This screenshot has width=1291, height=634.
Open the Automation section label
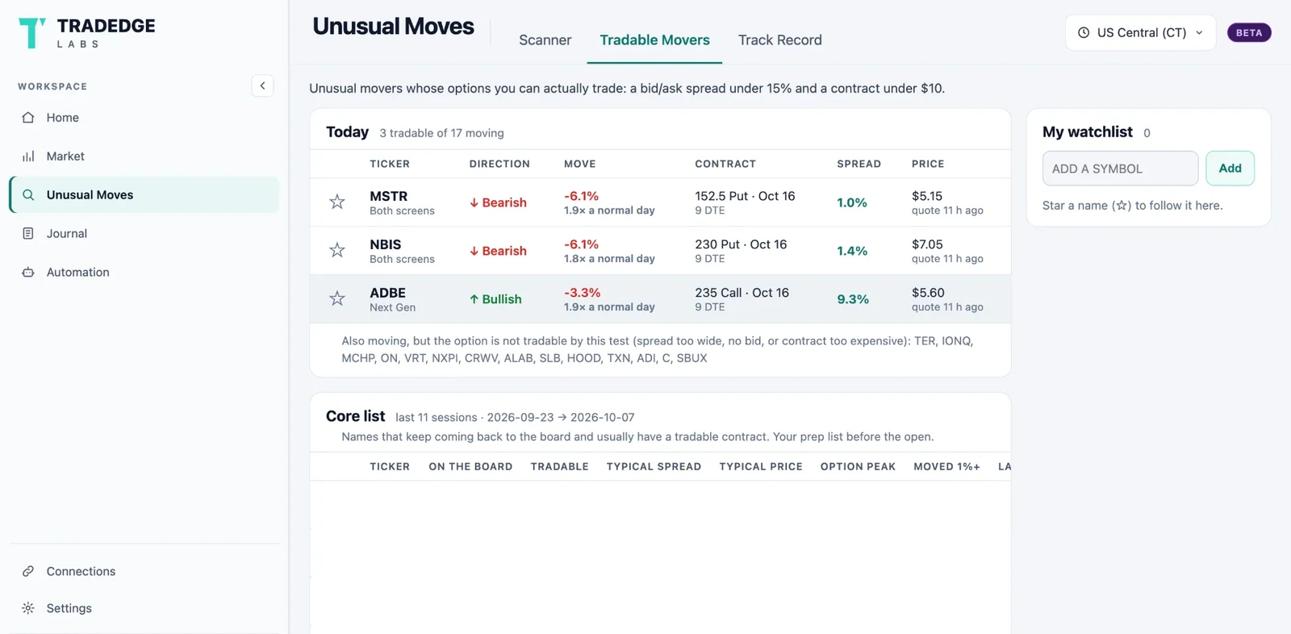point(78,273)
